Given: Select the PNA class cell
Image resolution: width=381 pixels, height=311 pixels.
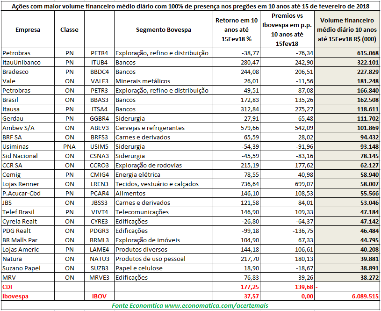Looking at the screenshot, I should tap(69, 147).
